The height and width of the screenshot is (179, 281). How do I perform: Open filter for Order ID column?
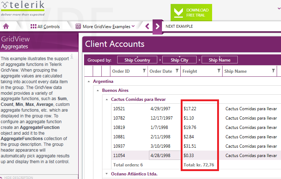[x=144, y=71]
